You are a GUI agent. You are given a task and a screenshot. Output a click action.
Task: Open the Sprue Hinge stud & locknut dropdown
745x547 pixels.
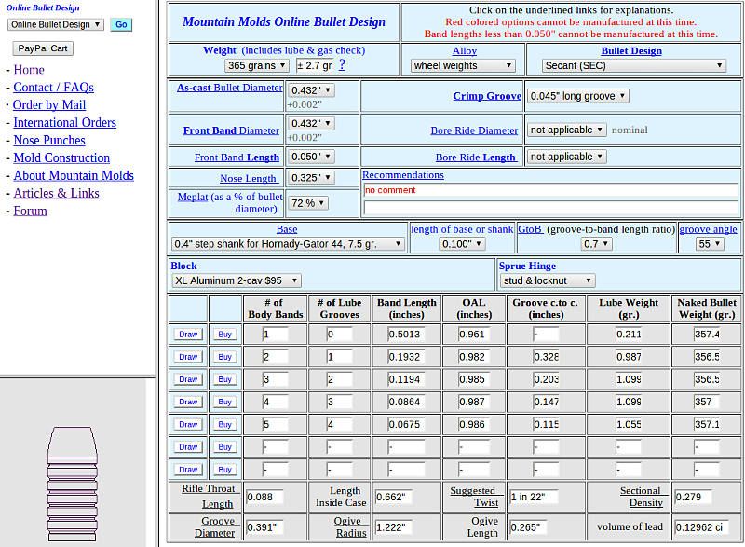pyautogui.click(x=548, y=280)
